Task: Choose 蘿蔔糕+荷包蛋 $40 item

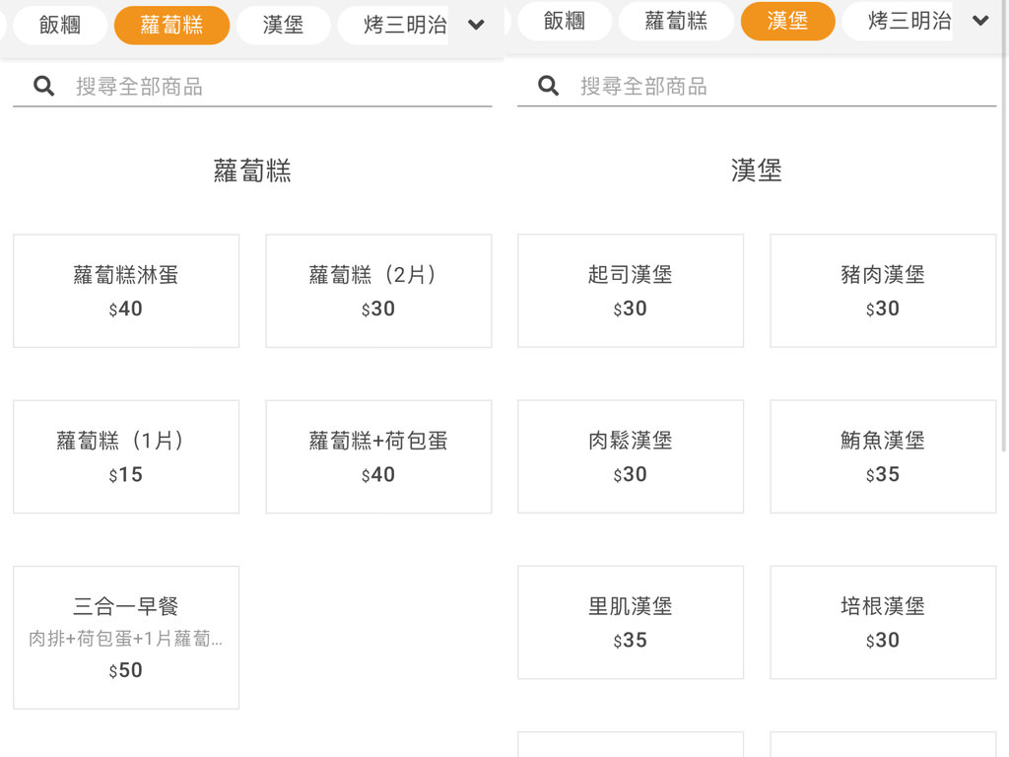Action: pos(378,457)
